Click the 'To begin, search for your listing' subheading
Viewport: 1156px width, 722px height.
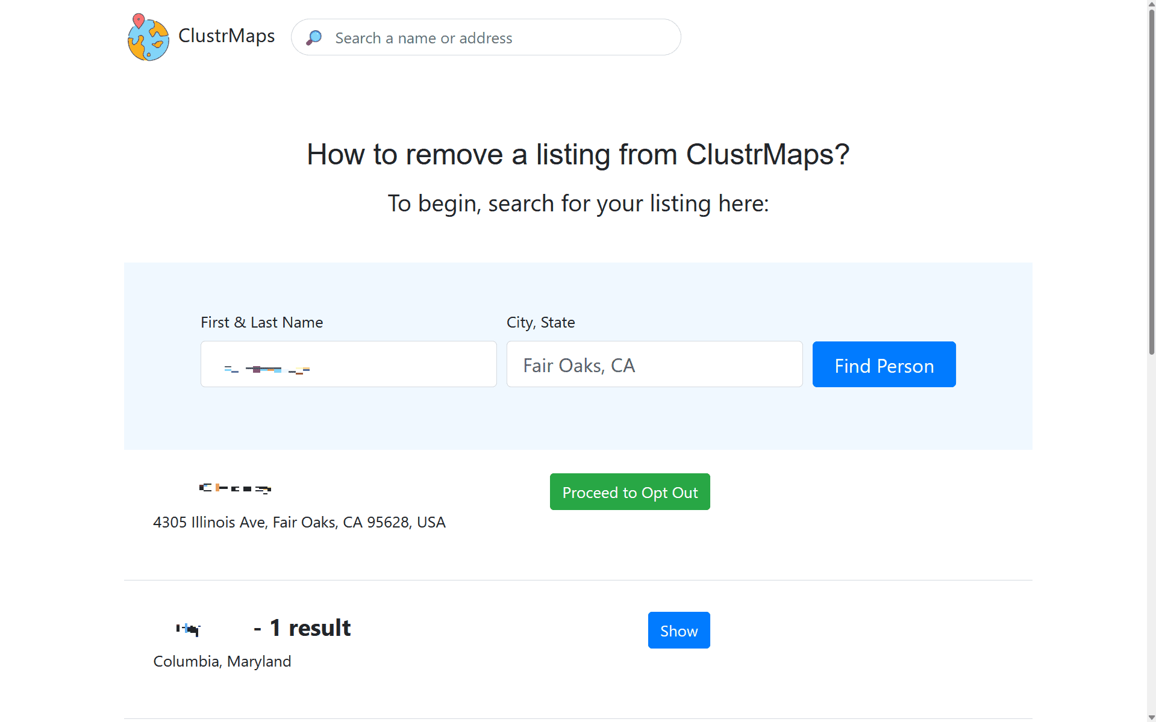coord(578,204)
